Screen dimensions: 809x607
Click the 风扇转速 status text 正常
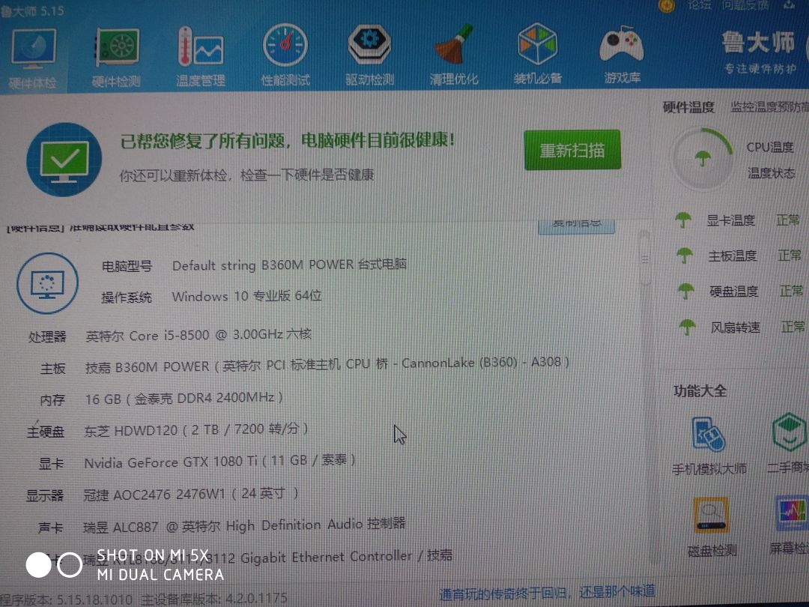793,327
